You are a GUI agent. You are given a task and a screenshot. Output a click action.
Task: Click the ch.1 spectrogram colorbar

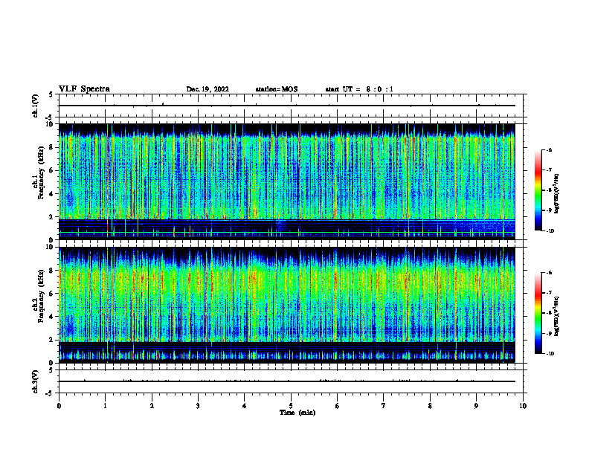click(x=538, y=190)
